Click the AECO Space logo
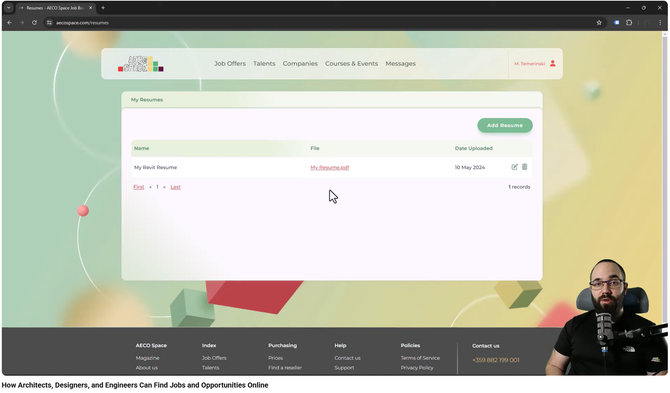 [140, 63]
